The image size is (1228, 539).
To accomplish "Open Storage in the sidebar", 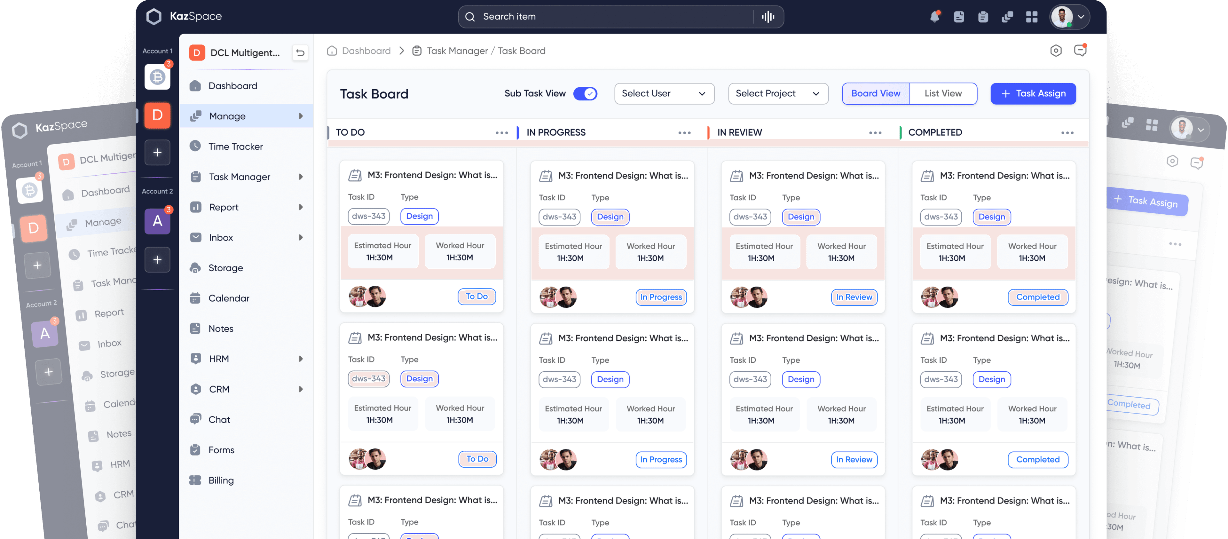I will click(x=246, y=268).
